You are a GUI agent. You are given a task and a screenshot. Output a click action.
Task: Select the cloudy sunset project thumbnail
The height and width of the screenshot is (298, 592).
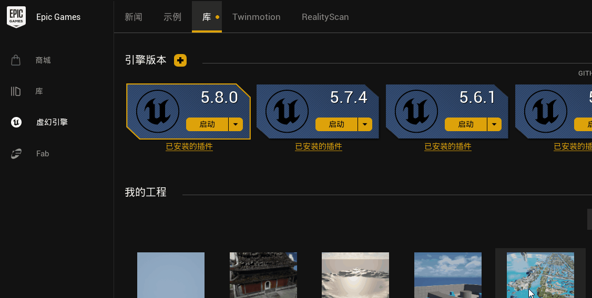(x=355, y=275)
